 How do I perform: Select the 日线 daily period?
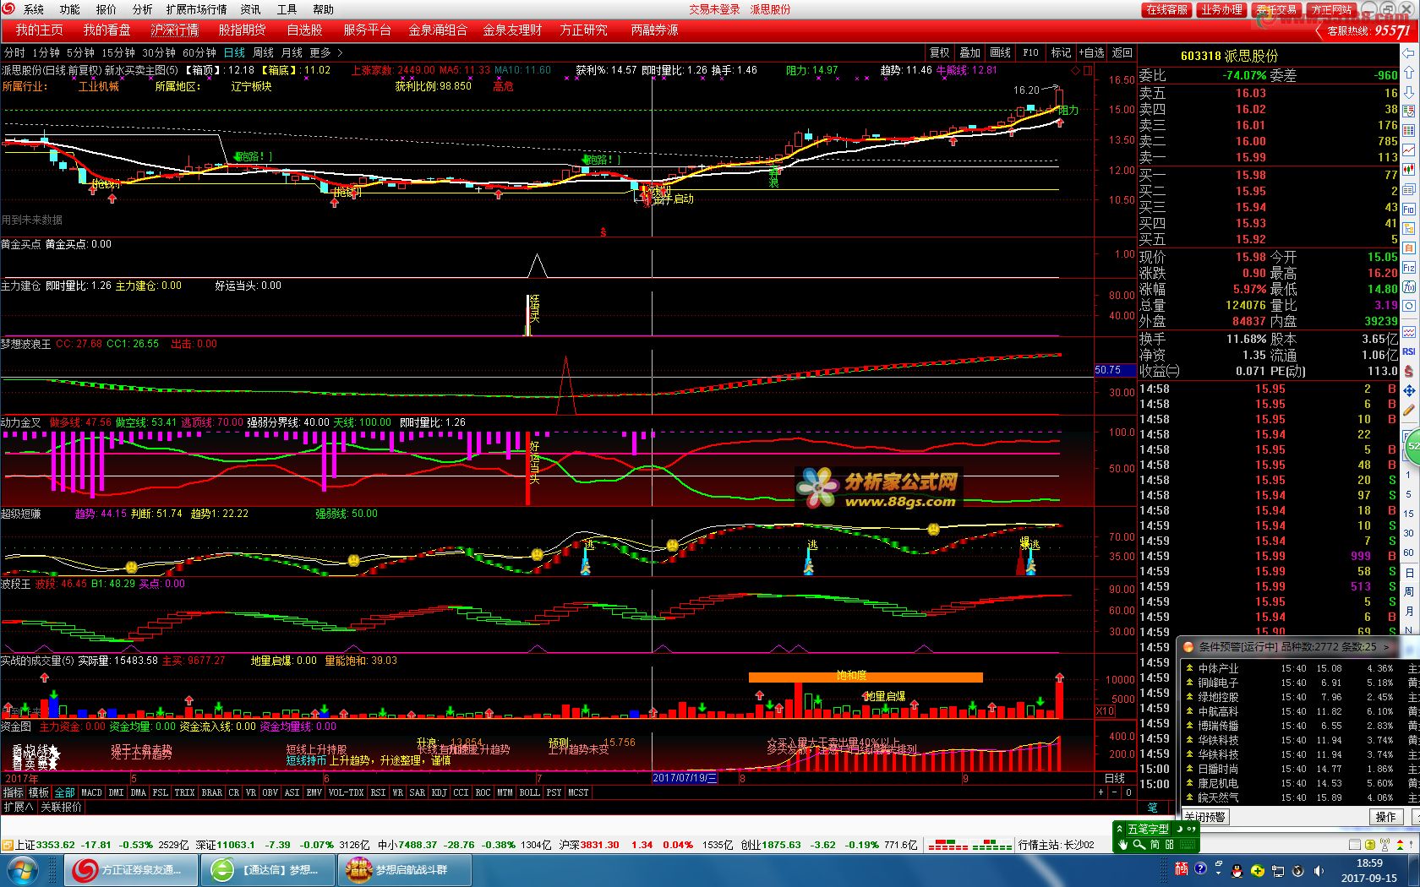pyautogui.click(x=234, y=52)
